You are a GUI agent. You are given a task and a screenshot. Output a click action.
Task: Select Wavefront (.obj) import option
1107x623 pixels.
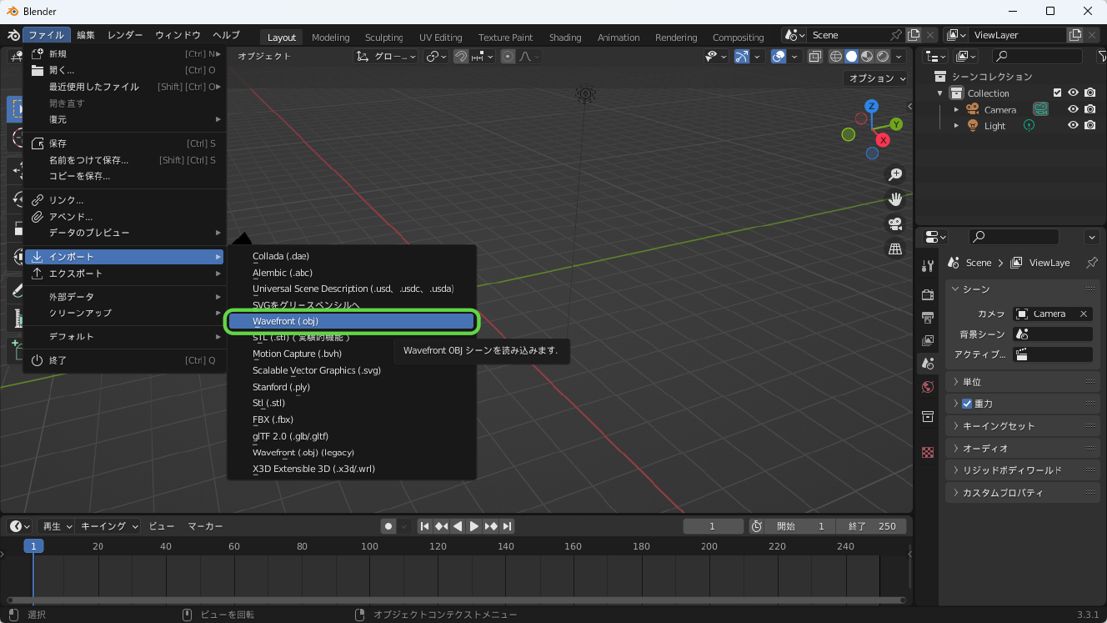tap(352, 321)
